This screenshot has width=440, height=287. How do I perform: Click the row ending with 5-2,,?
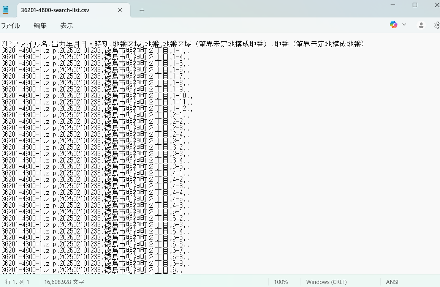click(x=95, y=218)
